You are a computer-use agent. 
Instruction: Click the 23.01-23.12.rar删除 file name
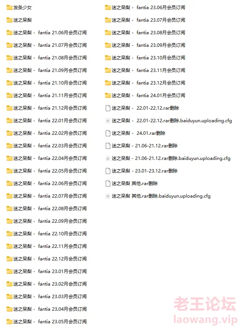[x=145, y=171]
